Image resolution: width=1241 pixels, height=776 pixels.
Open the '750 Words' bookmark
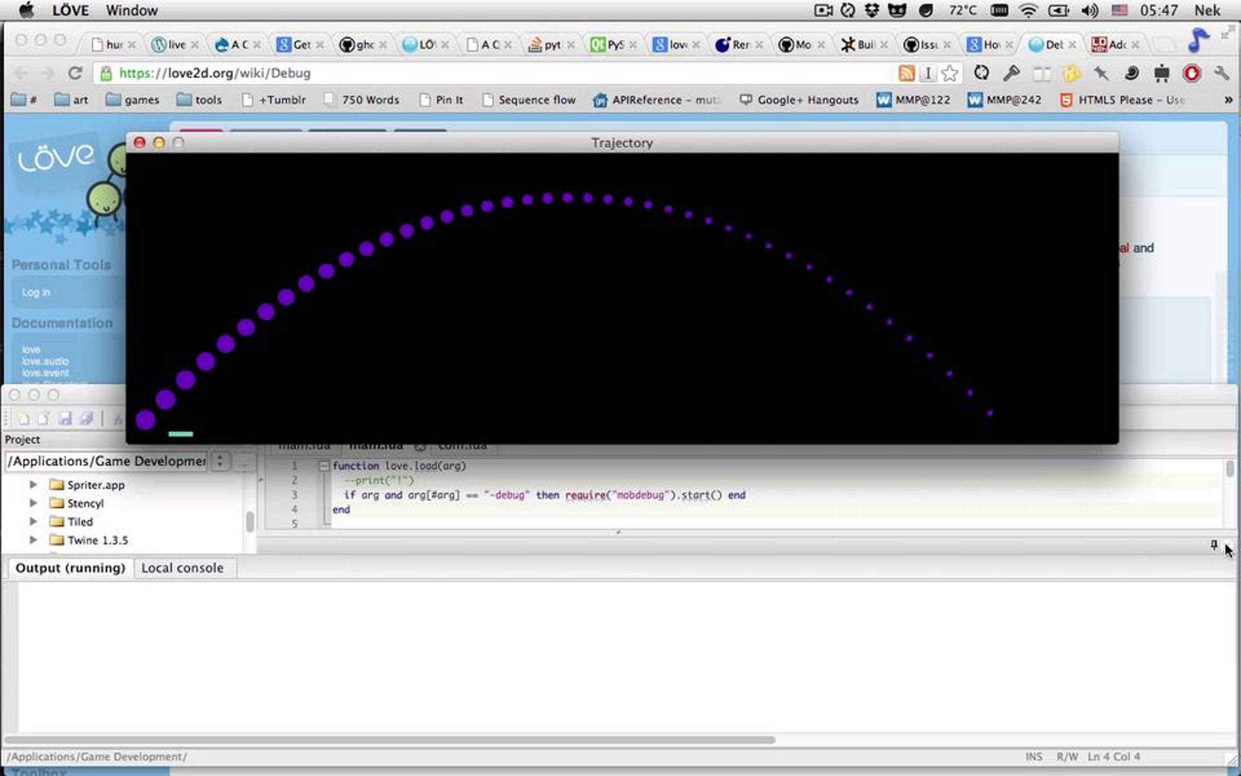[361, 100]
